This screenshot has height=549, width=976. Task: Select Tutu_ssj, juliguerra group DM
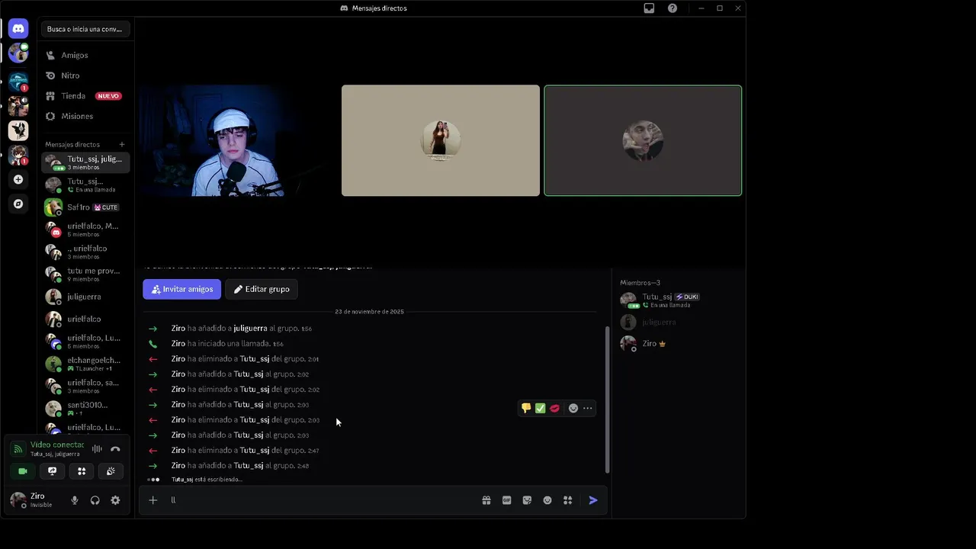pos(85,162)
